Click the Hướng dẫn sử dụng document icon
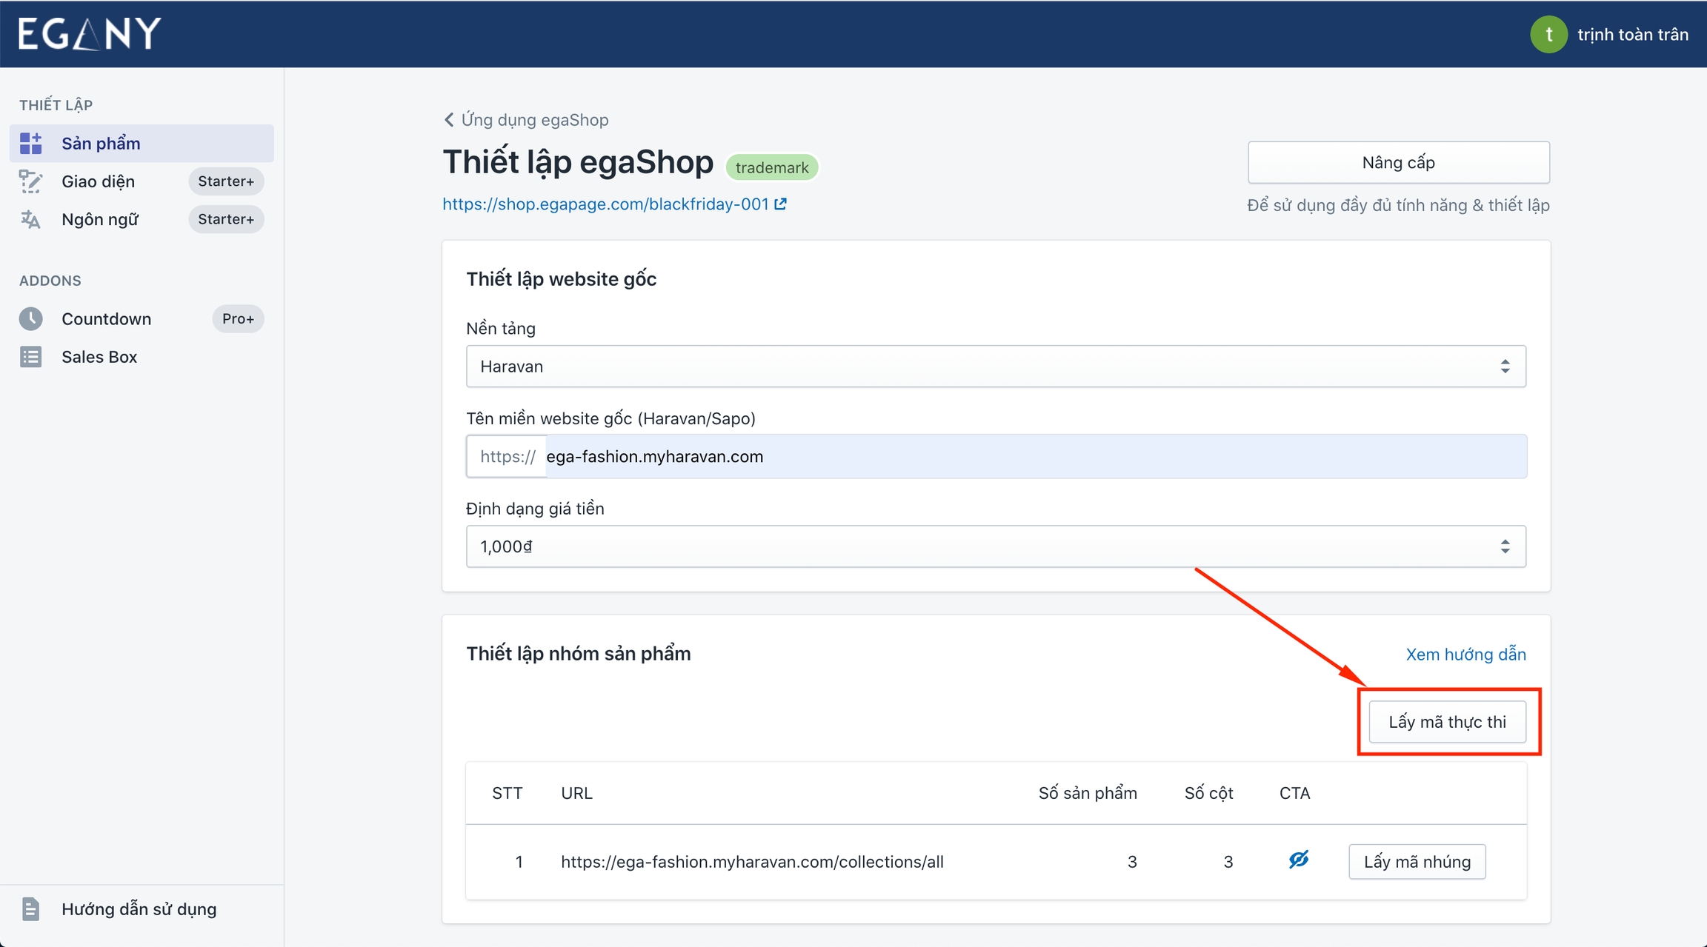This screenshot has width=1707, height=947. (x=30, y=908)
